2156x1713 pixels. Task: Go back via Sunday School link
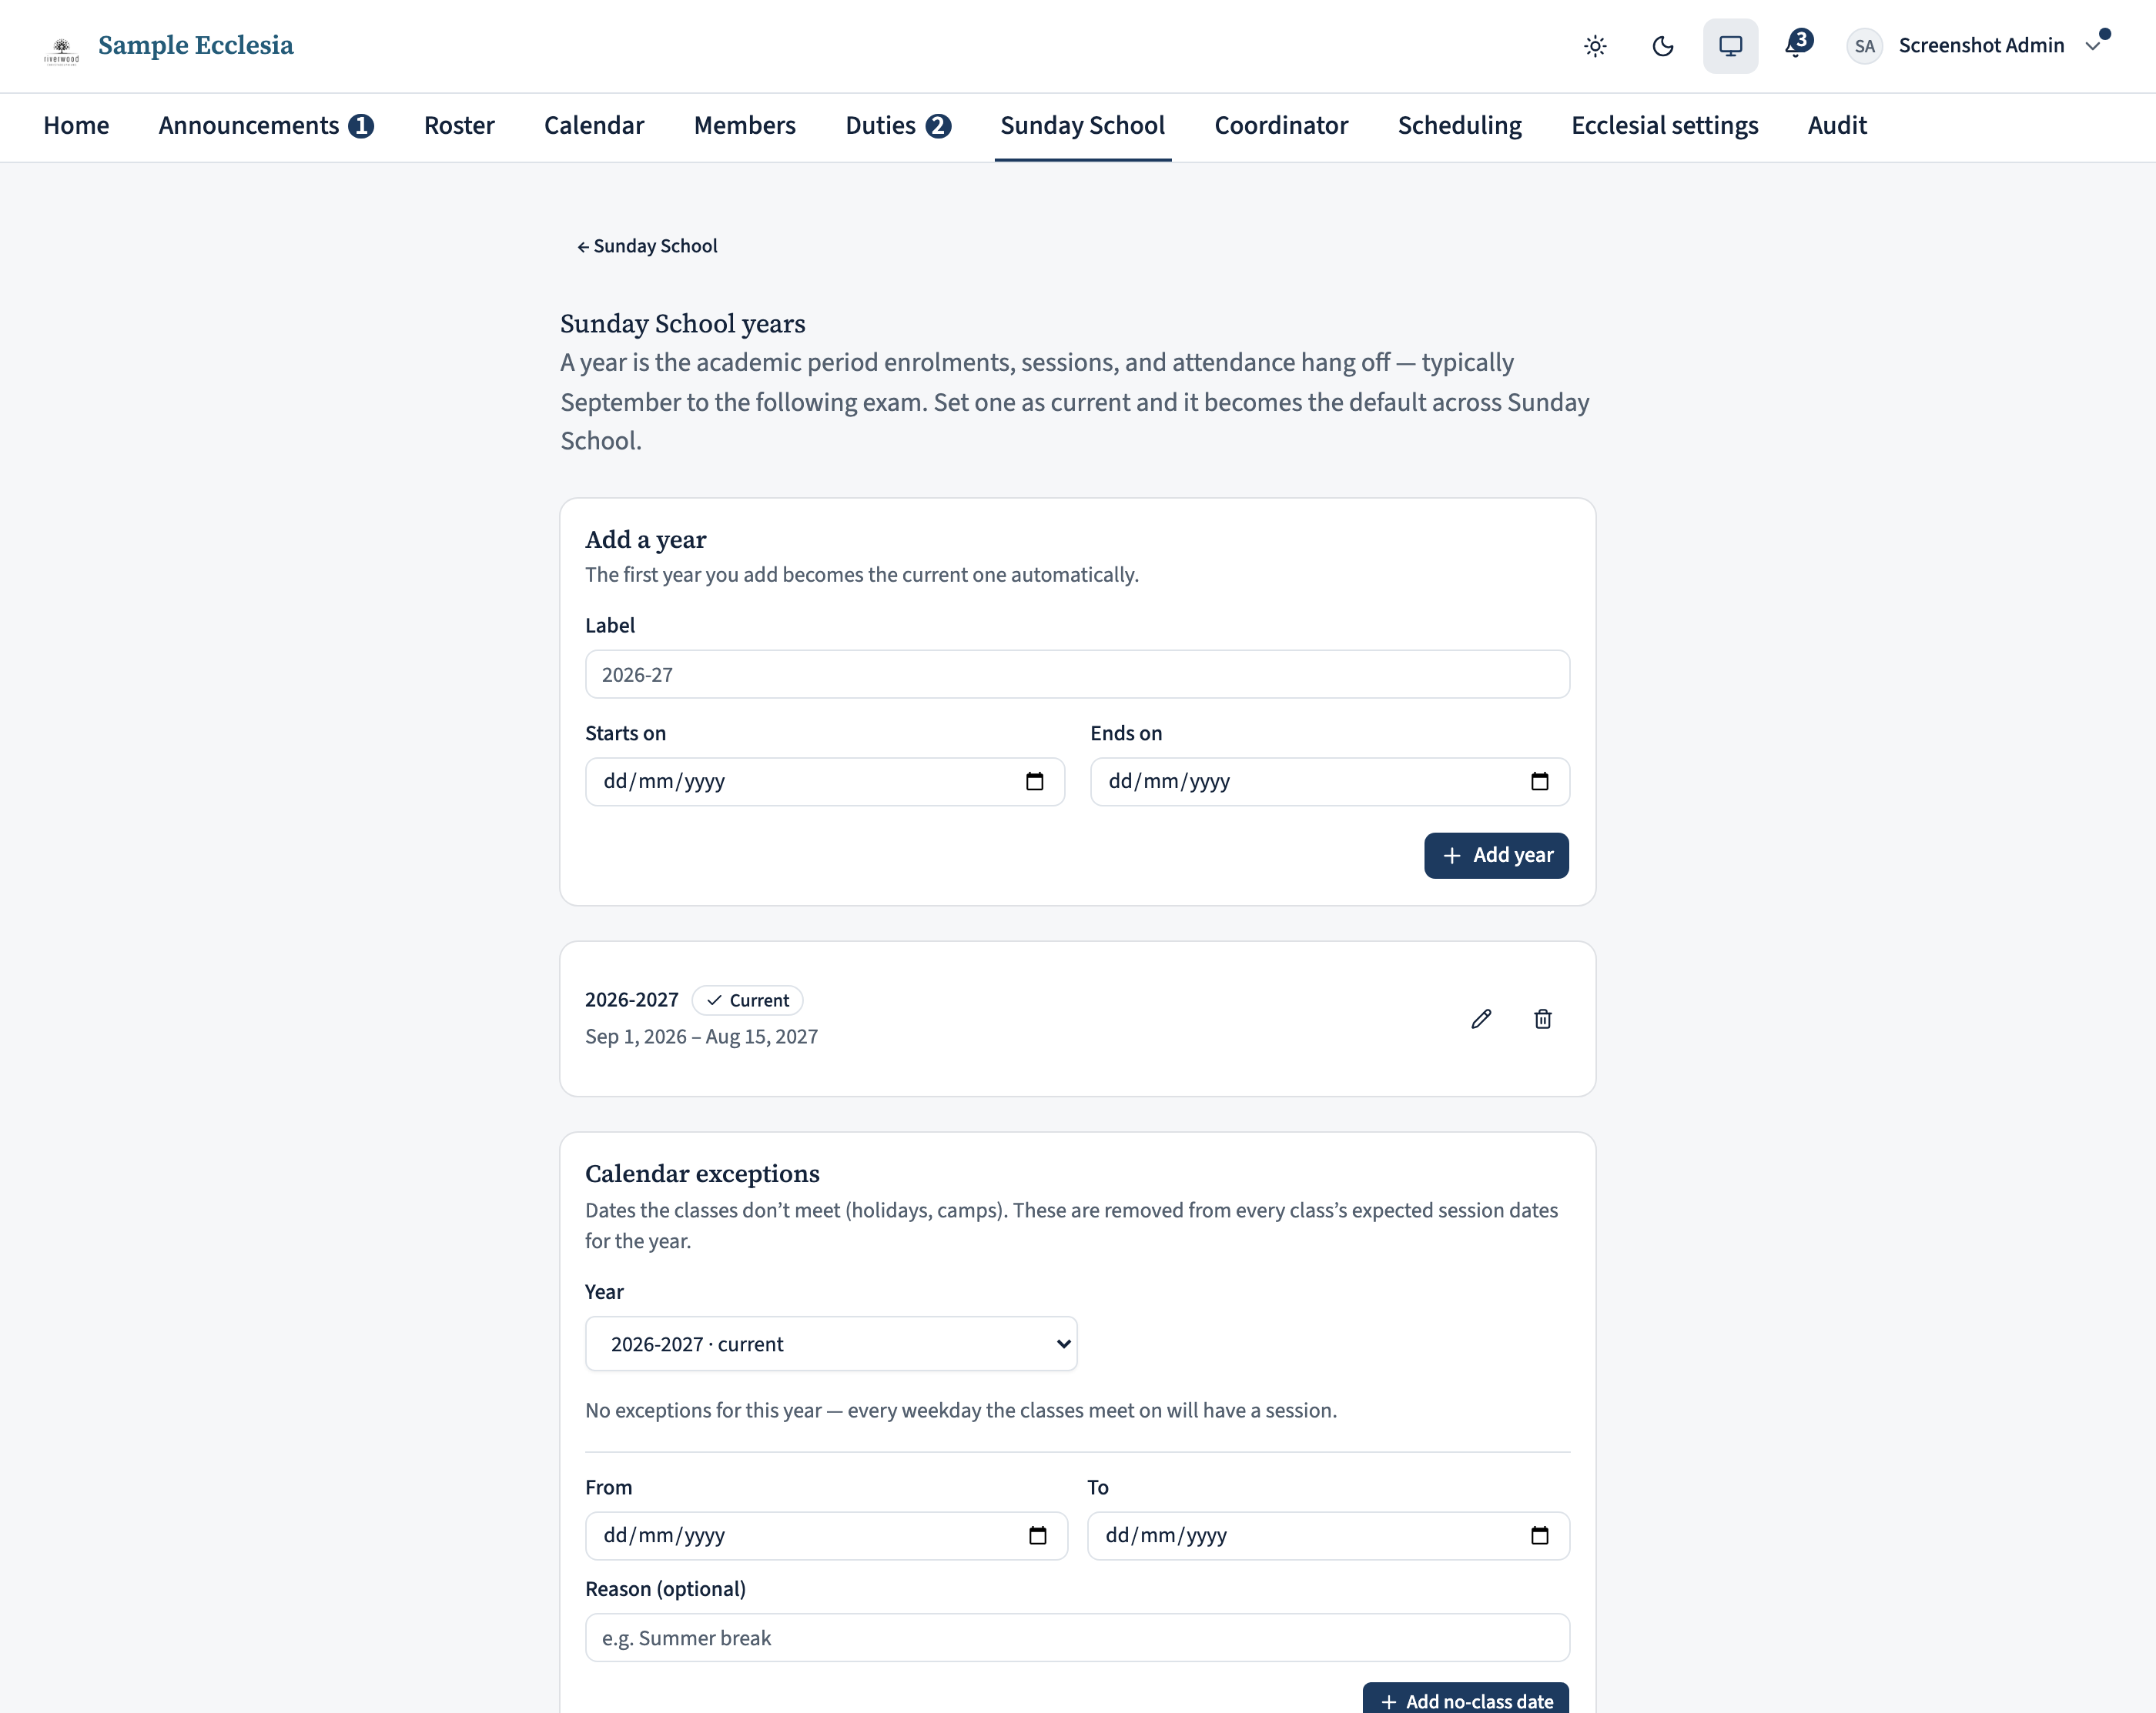[x=647, y=245]
